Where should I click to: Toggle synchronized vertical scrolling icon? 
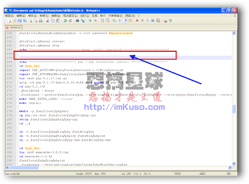coord(102,21)
